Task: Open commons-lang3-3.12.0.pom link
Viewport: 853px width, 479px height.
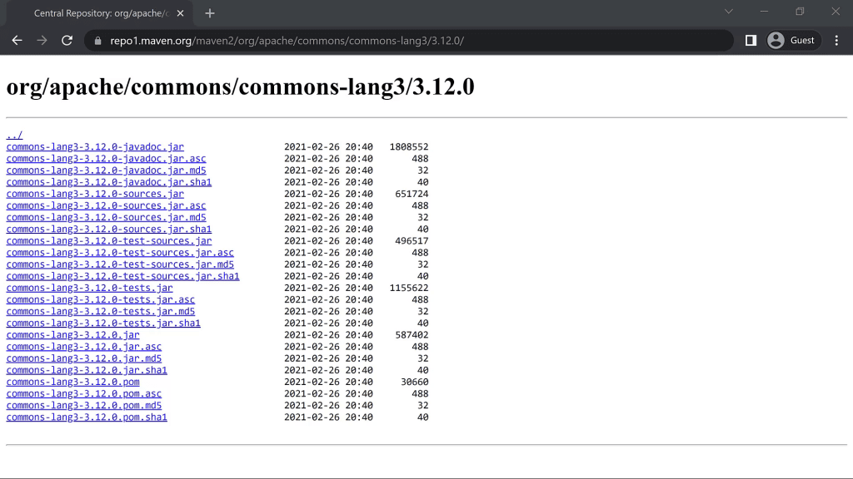Action: point(72,383)
